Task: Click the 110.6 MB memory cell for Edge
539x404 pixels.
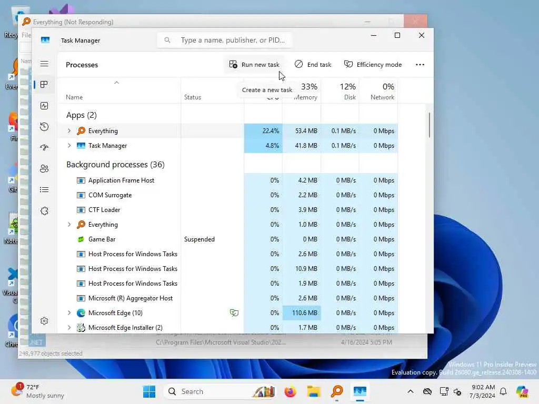Action: tap(302, 313)
